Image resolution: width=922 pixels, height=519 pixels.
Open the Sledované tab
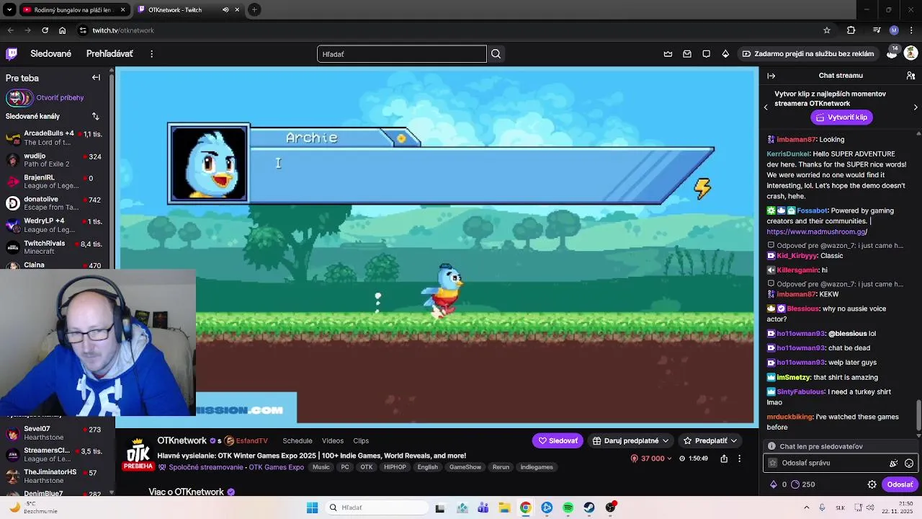click(50, 54)
